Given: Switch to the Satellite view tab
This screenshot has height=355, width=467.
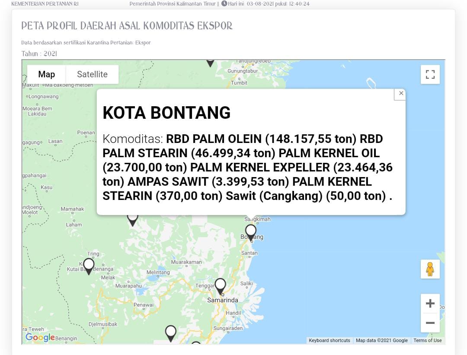Looking at the screenshot, I should point(92,74).
